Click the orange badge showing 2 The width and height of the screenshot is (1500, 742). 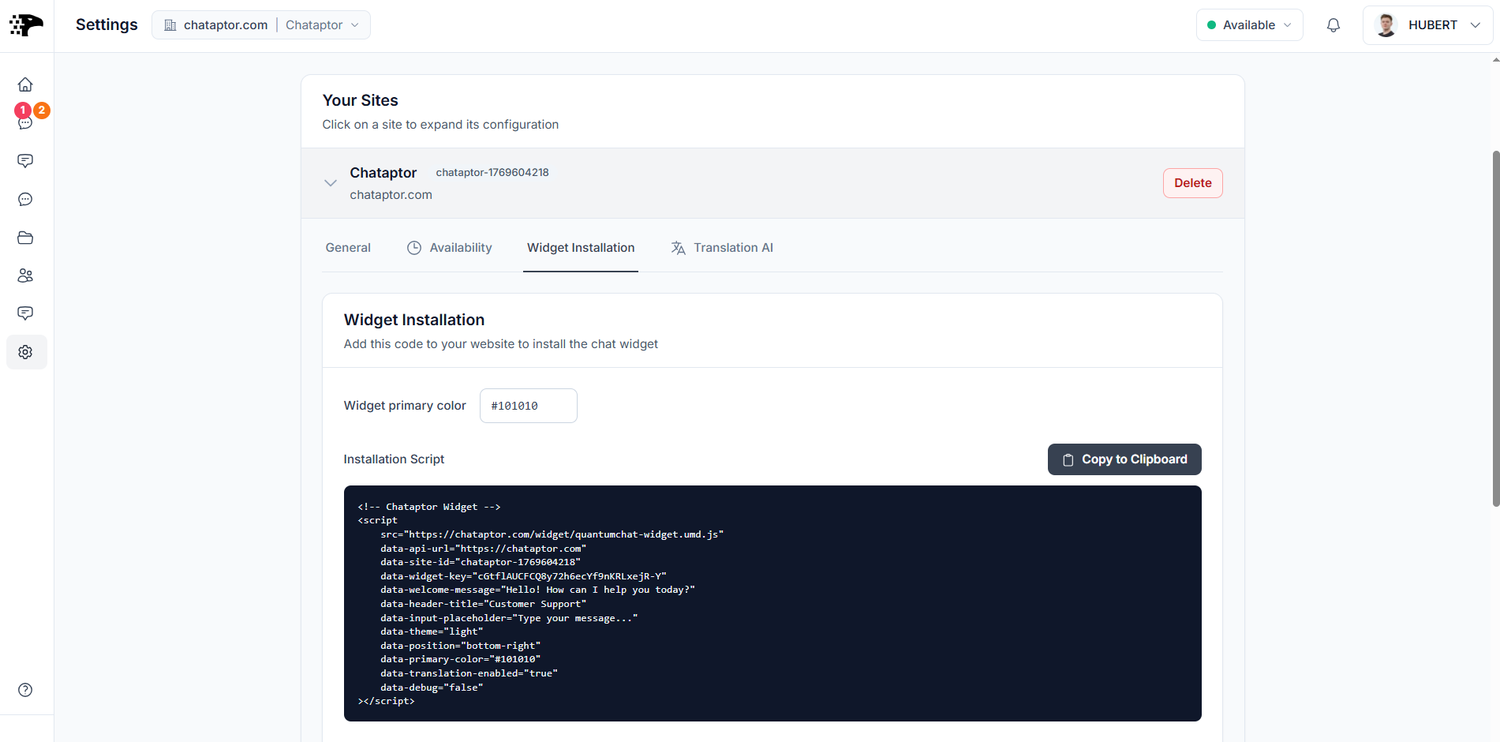click(x=42, y=111)
